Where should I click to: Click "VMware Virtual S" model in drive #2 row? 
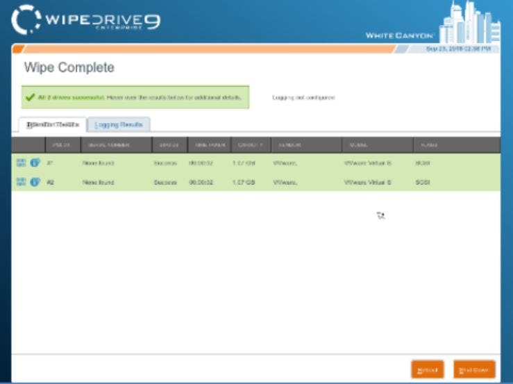pos(367,183)
